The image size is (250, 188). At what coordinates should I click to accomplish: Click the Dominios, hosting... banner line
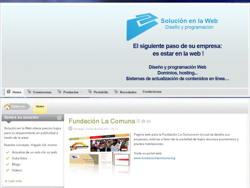(x=177, y=73)
